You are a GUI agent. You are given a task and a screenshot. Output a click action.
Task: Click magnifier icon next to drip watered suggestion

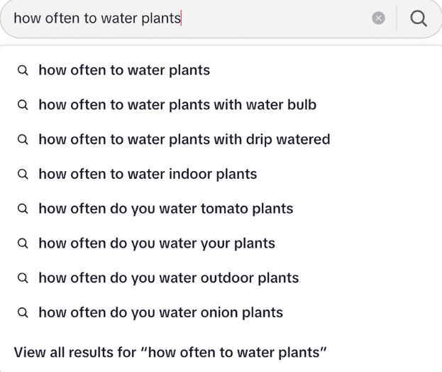coord(23,140)
